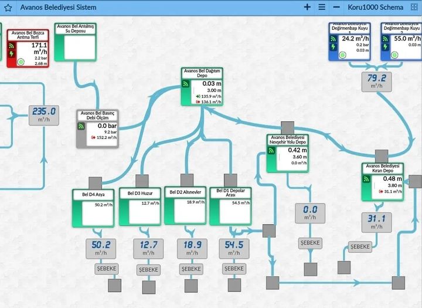The height and width of the screenshot is (308, 422).
Task: Click the minus zoom-out icon in header
Action: point(336,7)
